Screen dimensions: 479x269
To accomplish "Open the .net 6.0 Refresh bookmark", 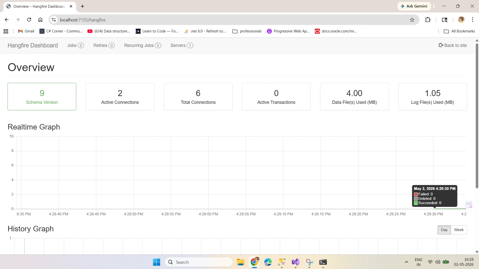I will pos(205,31).
